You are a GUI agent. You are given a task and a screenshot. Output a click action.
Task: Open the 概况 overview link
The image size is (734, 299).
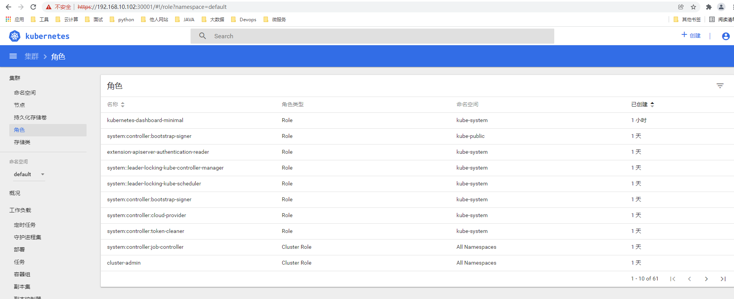(x=15, y=193)
